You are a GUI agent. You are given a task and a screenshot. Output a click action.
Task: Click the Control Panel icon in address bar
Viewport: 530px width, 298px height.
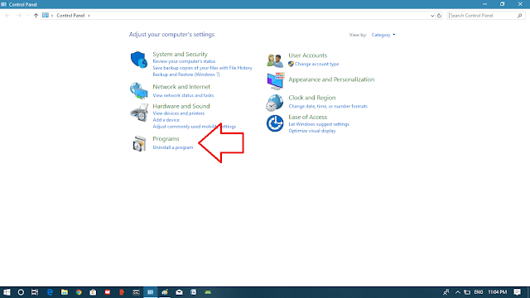(x=46, y=15)
